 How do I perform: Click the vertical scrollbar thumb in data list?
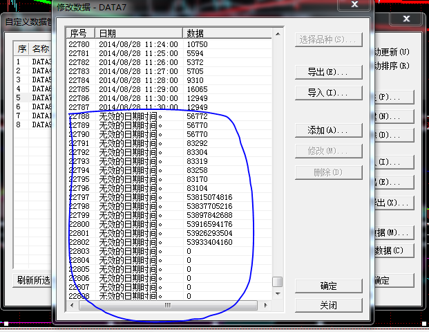click(277, 282)
